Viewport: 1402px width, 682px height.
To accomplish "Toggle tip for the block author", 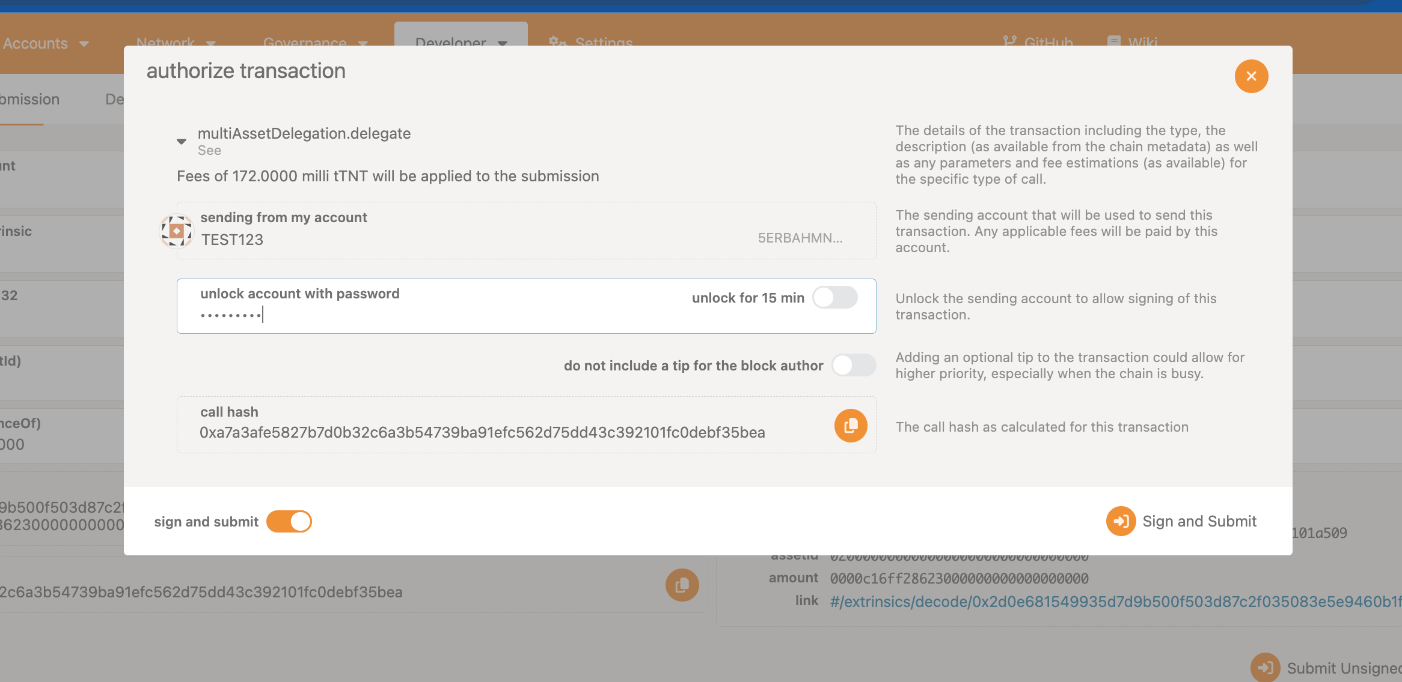I will point(854,365).
